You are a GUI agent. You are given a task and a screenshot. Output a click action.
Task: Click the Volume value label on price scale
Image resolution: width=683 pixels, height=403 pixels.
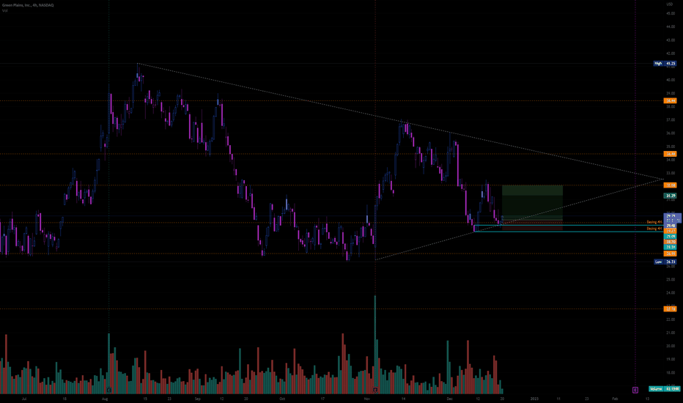tap(664, 388)
